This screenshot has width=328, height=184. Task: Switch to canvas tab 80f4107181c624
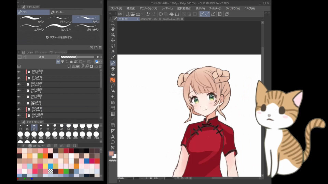coord(149,19)
